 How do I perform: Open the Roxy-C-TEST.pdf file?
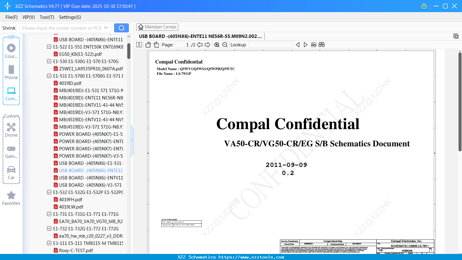click(76, 250)
